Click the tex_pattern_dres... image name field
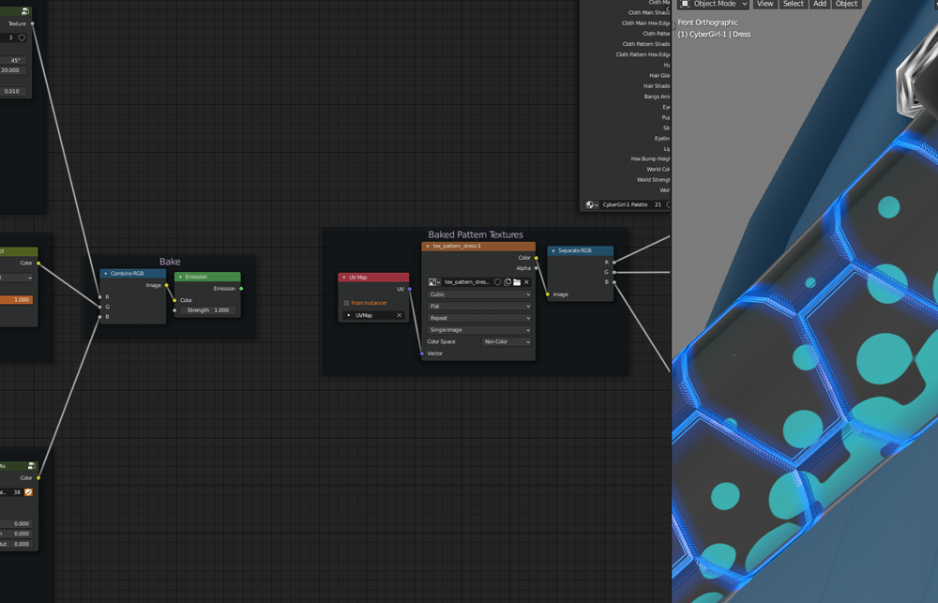The width and height of the screenshot is (938, 603). [x=466, y=281]
